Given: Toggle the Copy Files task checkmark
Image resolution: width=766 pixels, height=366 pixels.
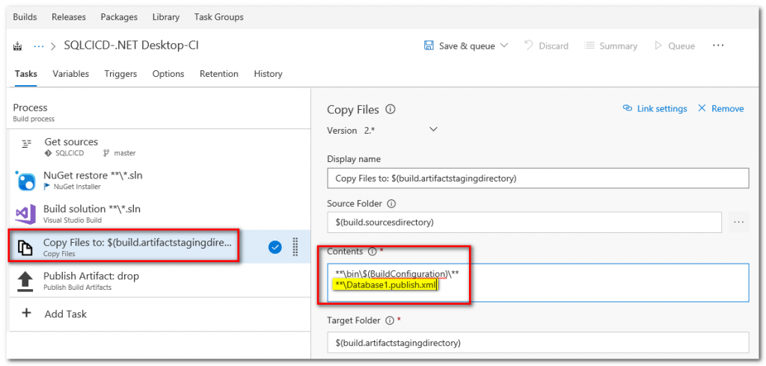Looking at the screenshot, I should [x=275, y=246].
